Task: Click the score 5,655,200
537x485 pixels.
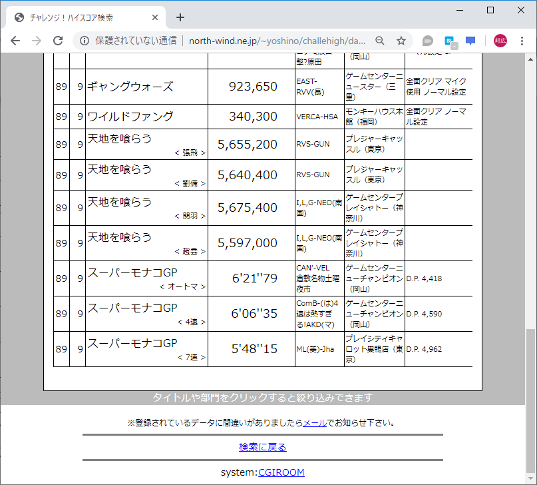Action: [x=248, y=145]
